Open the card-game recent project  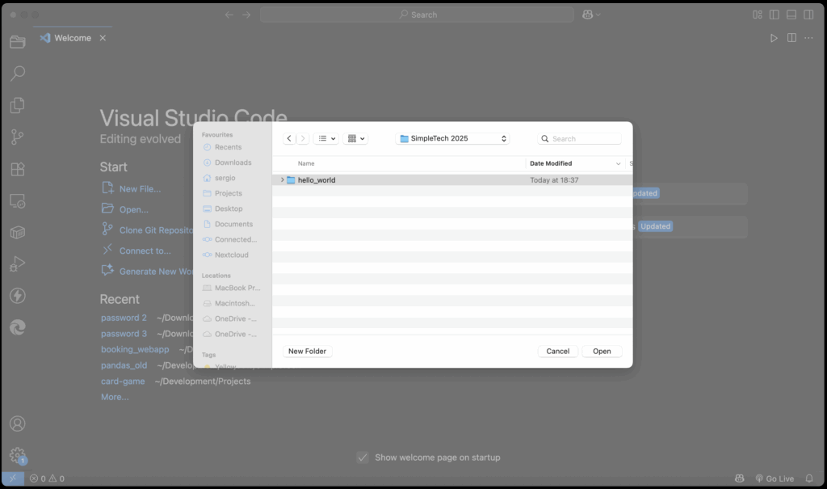(123, 382)
